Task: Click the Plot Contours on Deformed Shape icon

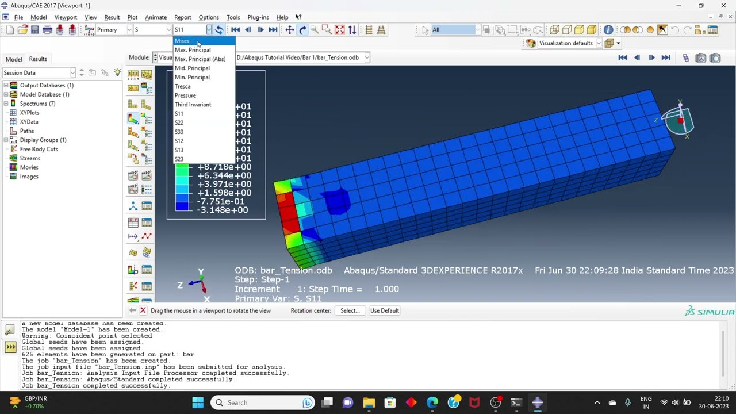Action: pos(133,118)
